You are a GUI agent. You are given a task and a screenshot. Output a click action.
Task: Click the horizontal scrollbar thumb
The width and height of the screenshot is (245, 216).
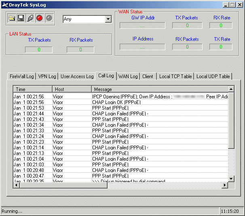(x=63, y=185)
